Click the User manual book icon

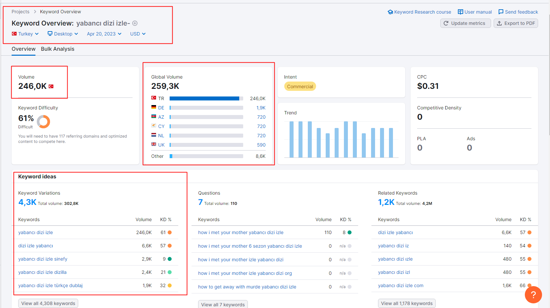(x=460, y=12)
